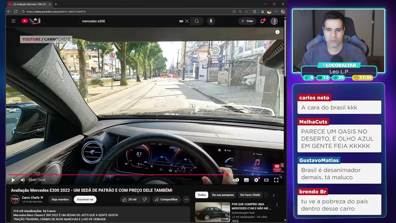The image size is (396, 223).
Task: Play the paused video
Action: (x=13, y=180)
